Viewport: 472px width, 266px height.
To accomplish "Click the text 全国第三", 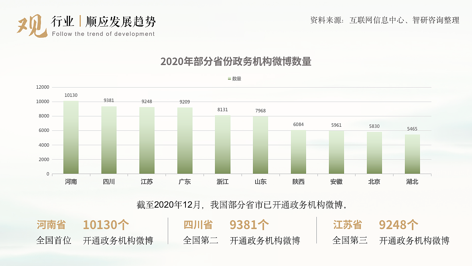I will (x=350, y=241).
